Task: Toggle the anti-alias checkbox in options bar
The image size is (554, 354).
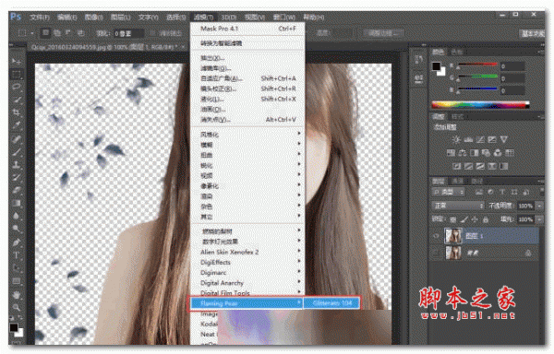Action: (153, 33)
